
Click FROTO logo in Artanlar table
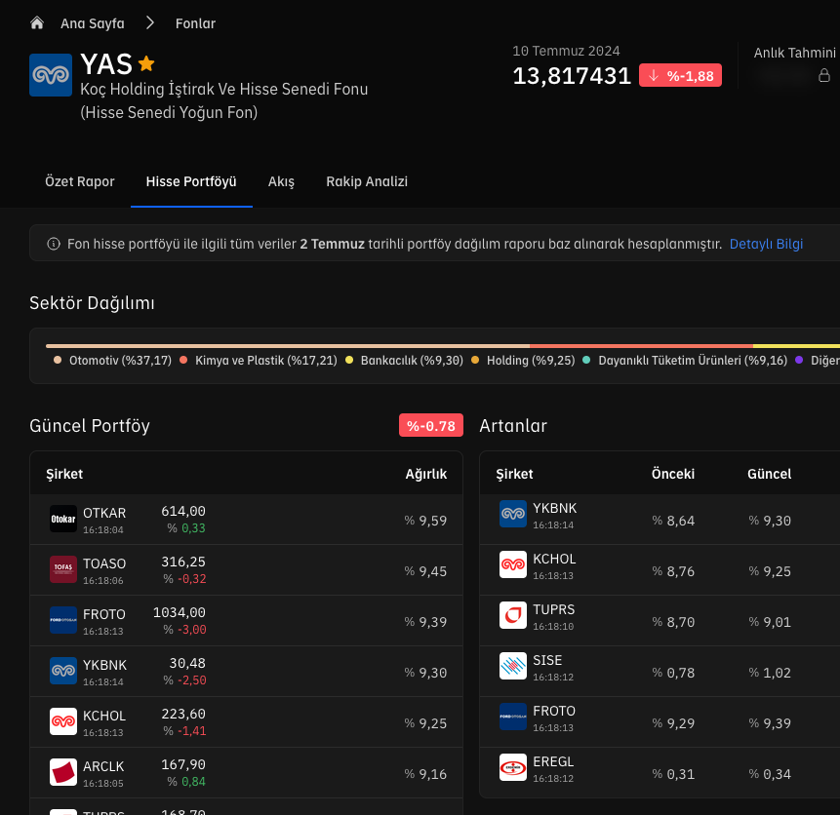point(513,717)
